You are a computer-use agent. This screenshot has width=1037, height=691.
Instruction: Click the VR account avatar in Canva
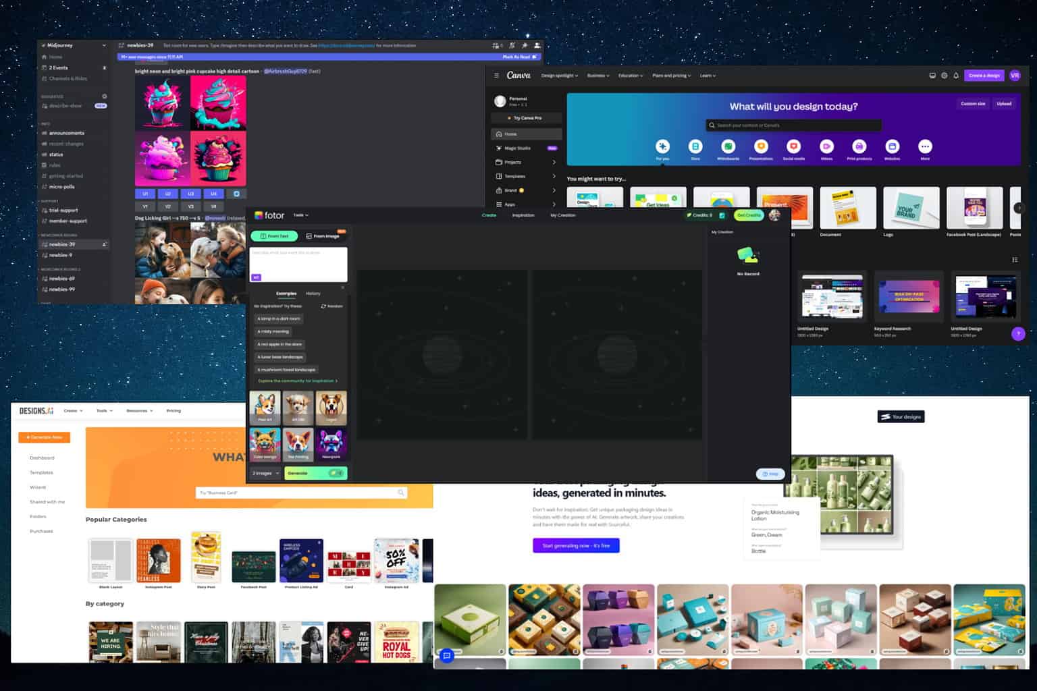click(1015, 76)
